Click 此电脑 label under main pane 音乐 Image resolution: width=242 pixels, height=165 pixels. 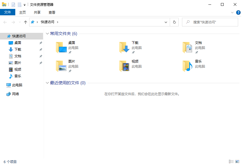tap(200, 66)
